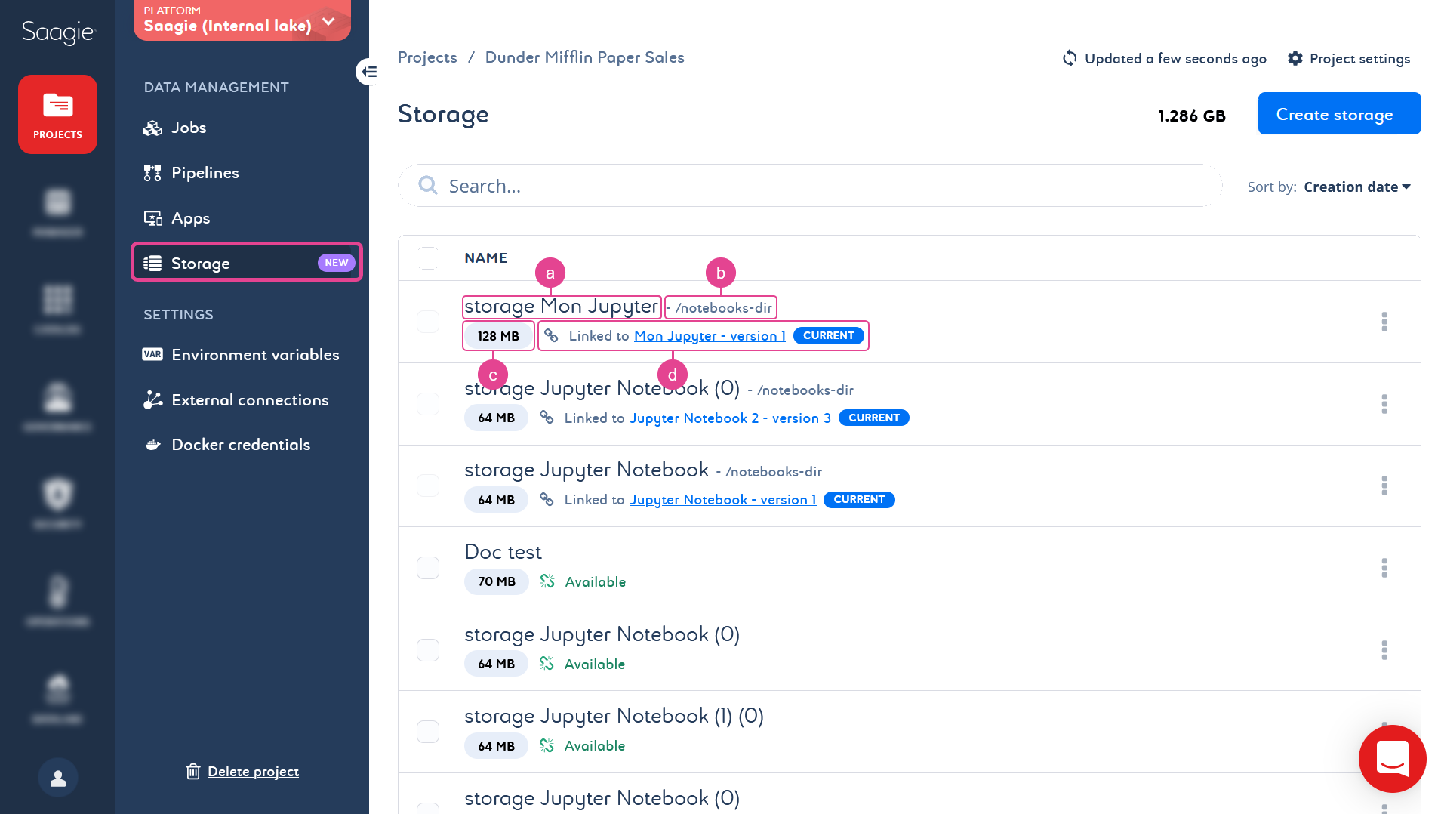This screenshot has height=814, width=1441.
Task: Open the user profile avatar
Action: 58,778
